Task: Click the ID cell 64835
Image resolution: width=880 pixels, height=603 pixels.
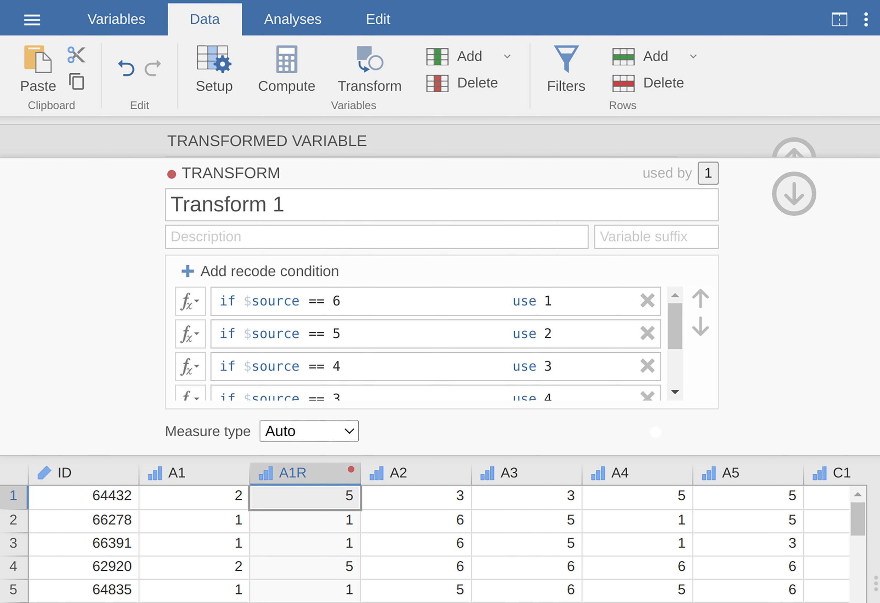Action: tap(83, 590)
